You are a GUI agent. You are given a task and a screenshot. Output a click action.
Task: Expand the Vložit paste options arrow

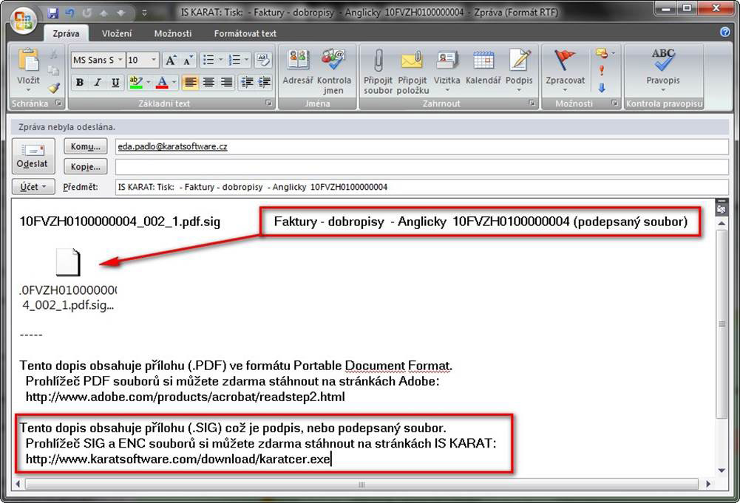pyautogui.click(x=28, y=89)
